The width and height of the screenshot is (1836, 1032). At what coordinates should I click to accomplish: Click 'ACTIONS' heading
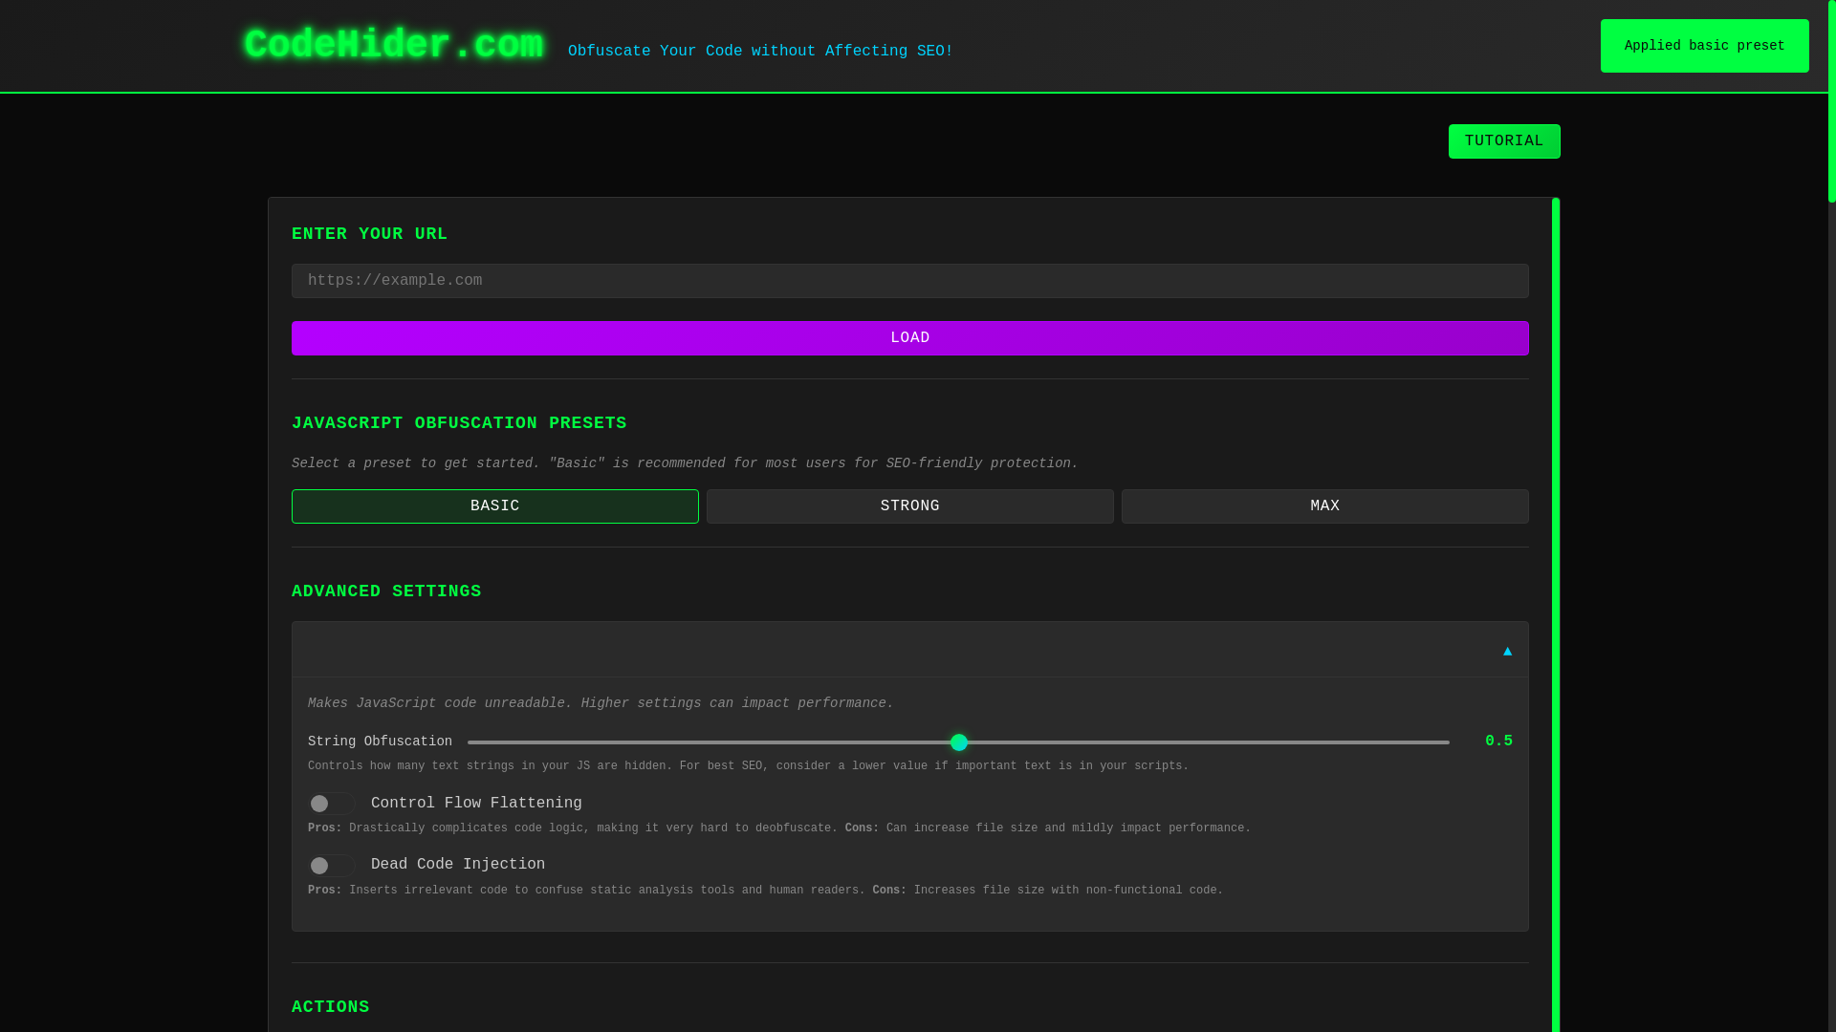tap(330, 1007)
